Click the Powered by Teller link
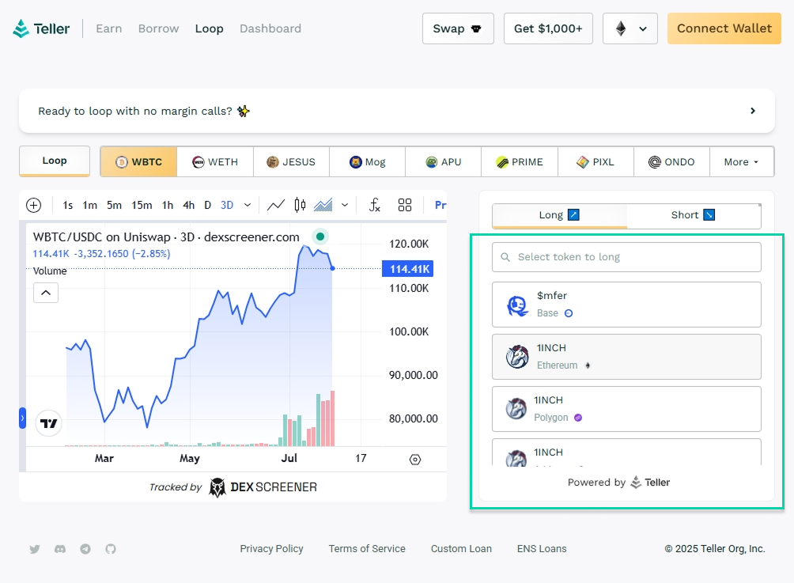The height and width of the screenshot is (583, 794). tap(618, 483)
